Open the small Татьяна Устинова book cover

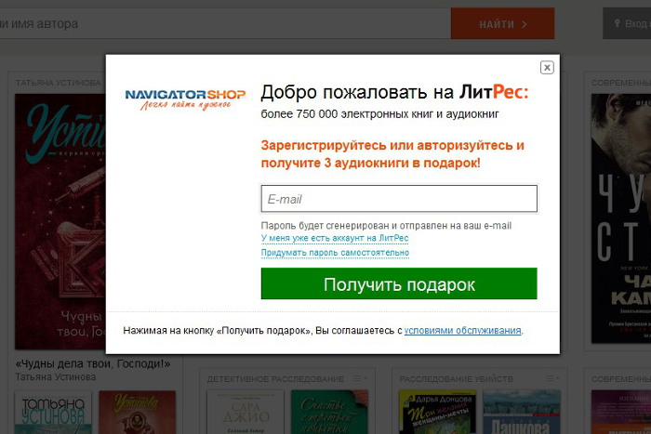(x=53, y=413)
